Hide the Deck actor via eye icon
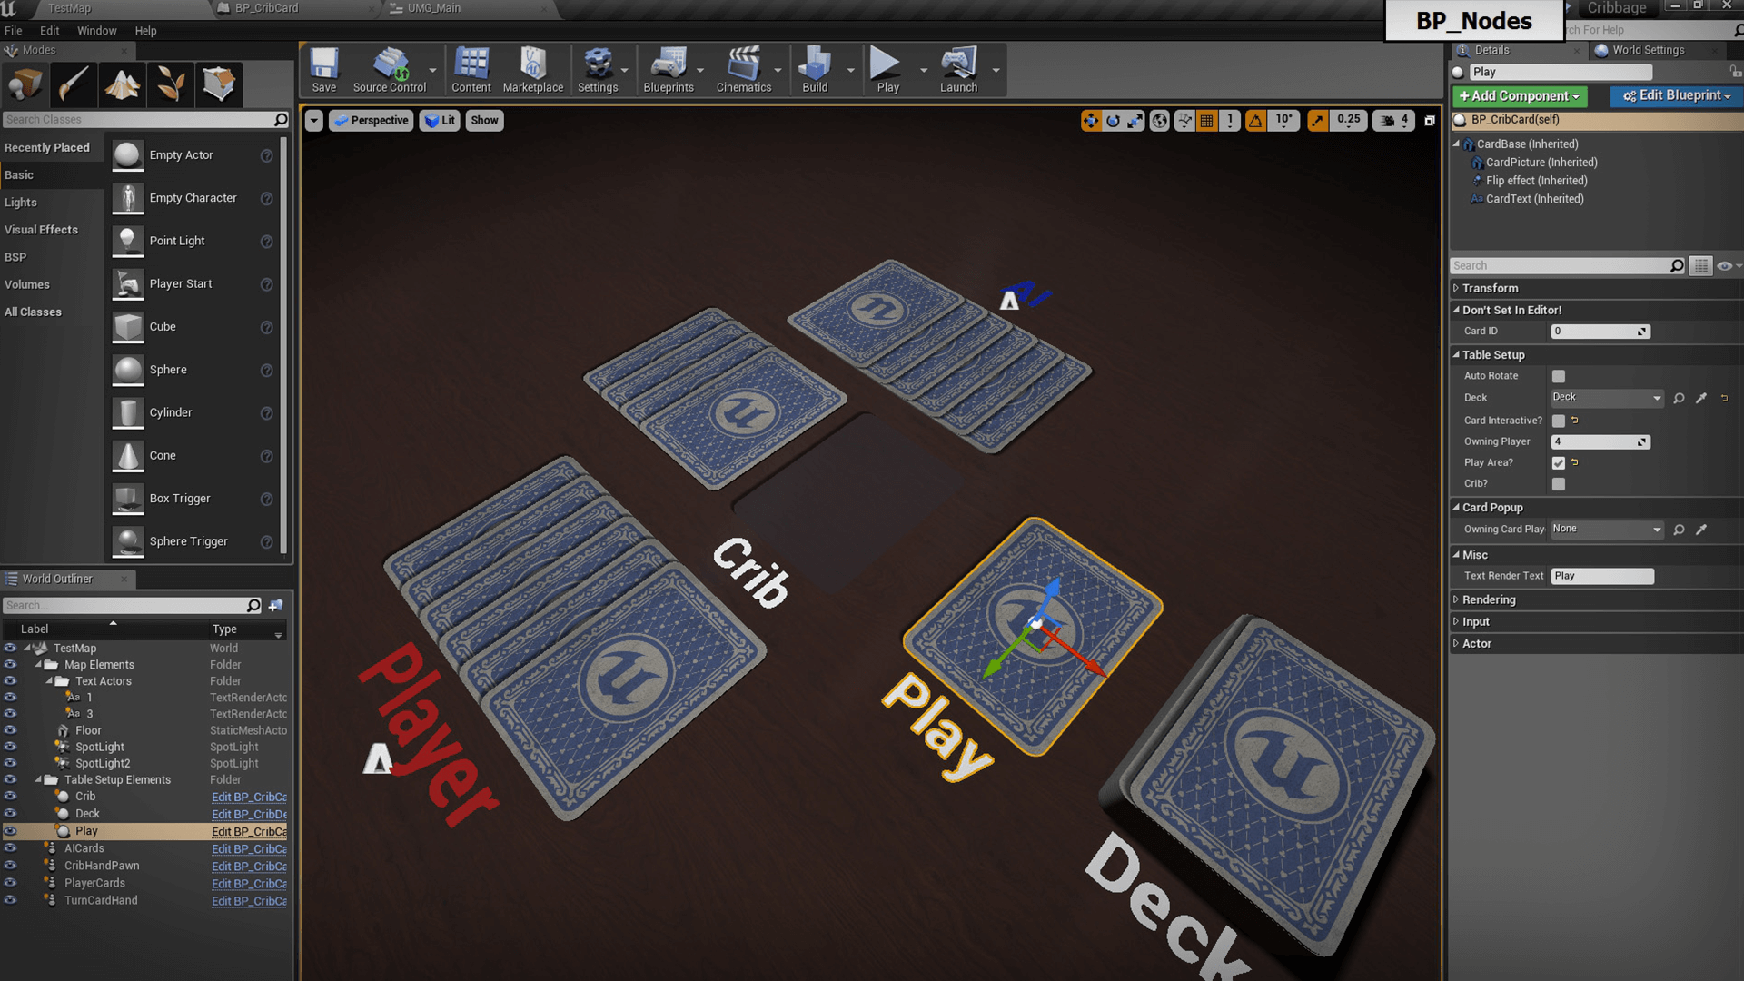 point(10,814)
